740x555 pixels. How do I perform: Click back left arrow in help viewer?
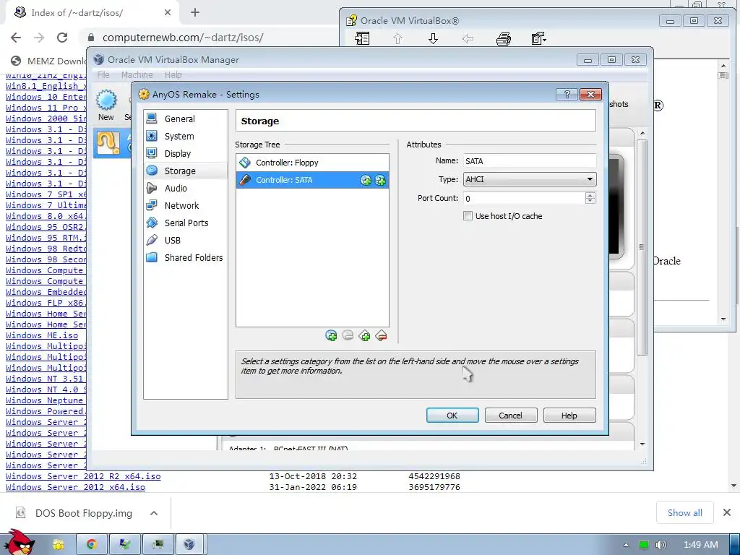[468, 38]
